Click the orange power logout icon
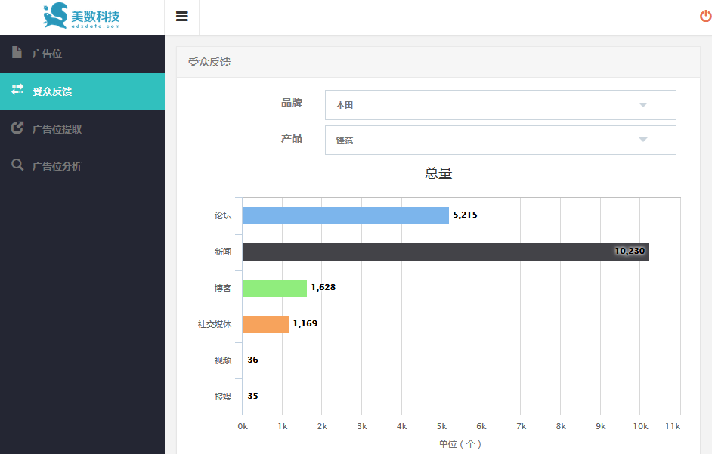Viewport: 712px width, 454px height. 706,17
